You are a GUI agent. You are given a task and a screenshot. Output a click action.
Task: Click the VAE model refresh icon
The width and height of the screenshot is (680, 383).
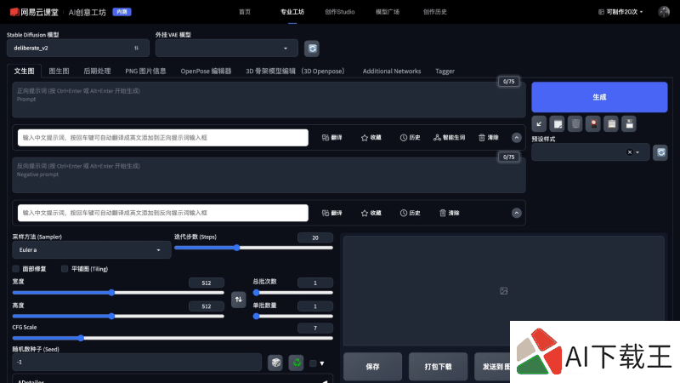[312, 49]
